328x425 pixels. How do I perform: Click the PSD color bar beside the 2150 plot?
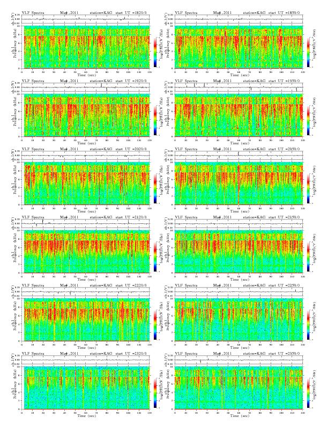pos(309,257)
